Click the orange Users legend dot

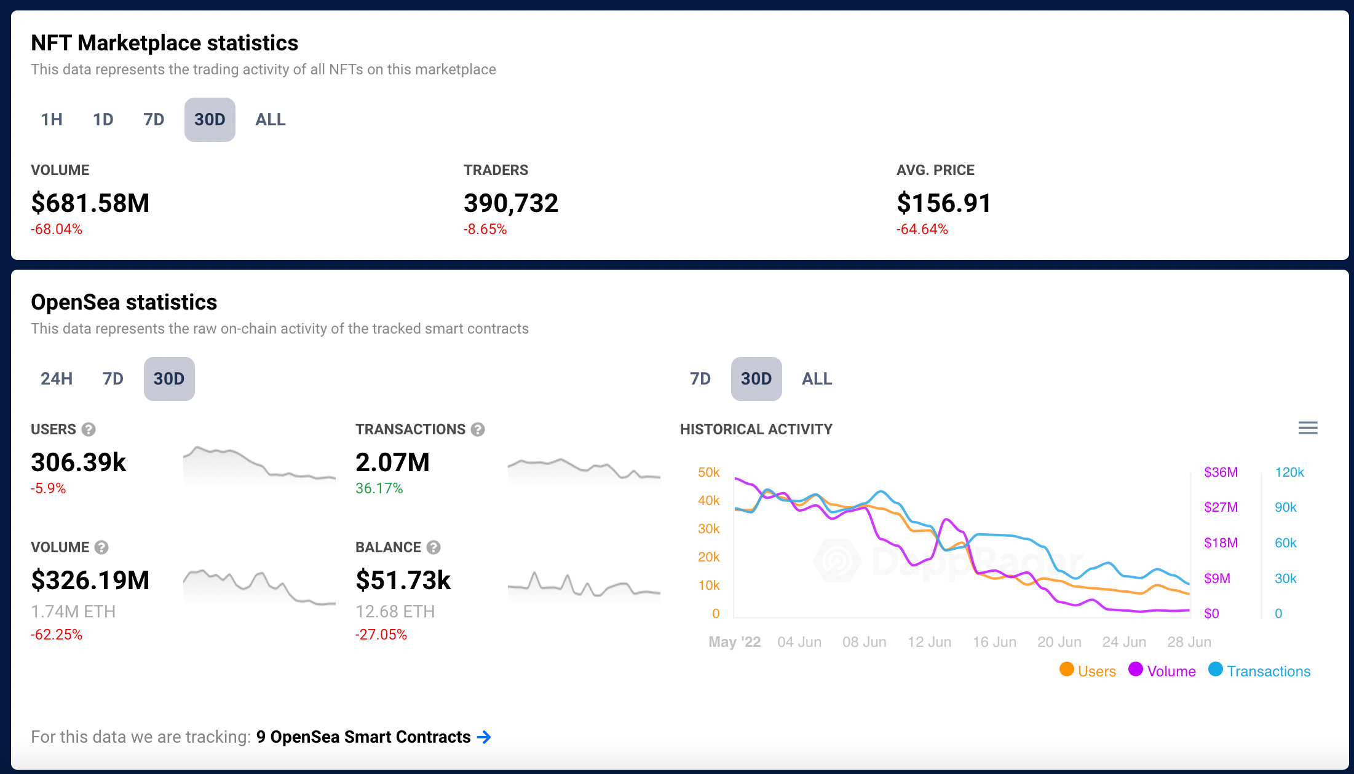pos(1067,670)
